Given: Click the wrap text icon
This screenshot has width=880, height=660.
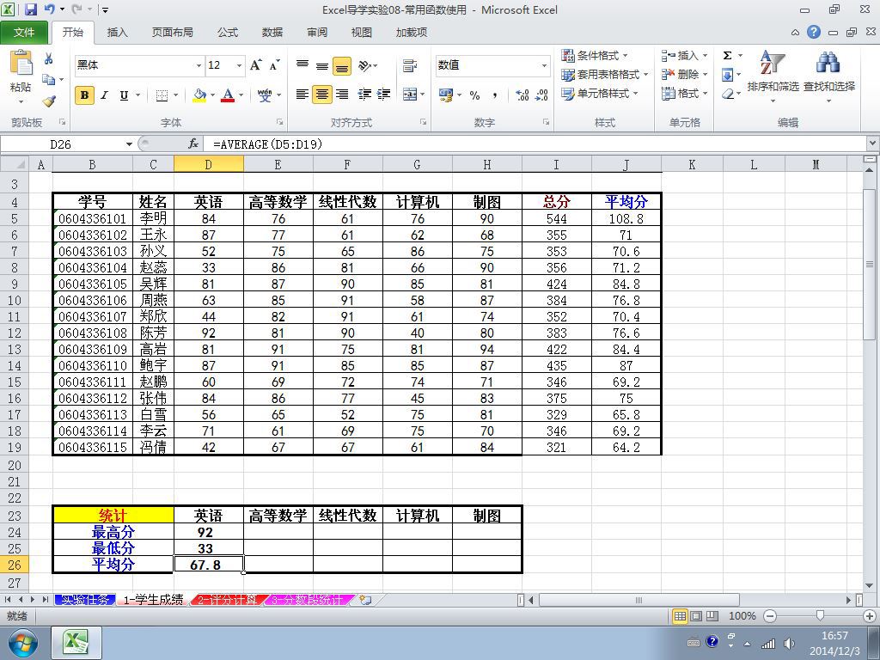Looking at the screenshot, I should pyautogui.click(x=410, y=65).
